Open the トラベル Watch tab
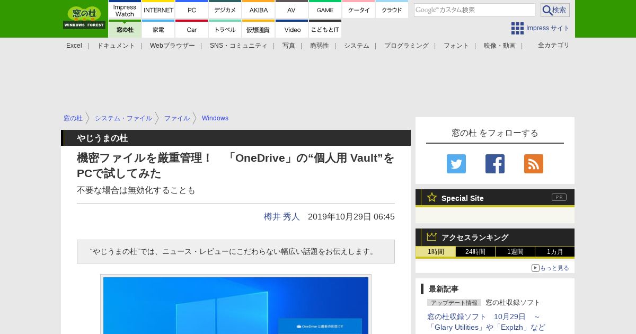The width and height of the screenshot is (636, 334). click(x=225, y=29)
